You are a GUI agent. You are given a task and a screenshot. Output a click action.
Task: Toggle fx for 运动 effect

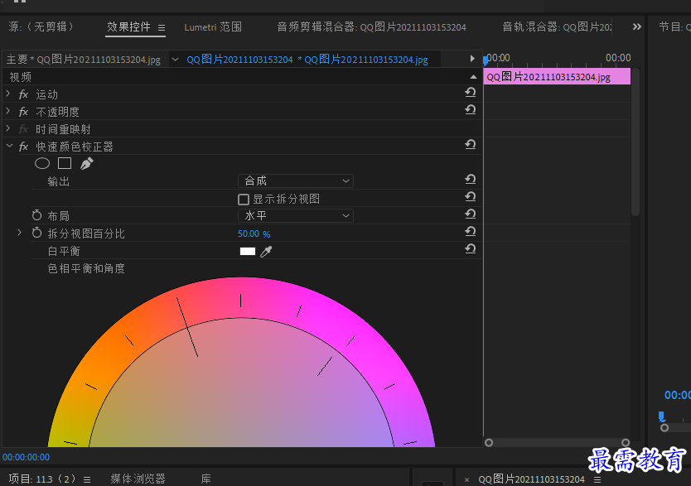pyautogui.click(x=24, y=94)
